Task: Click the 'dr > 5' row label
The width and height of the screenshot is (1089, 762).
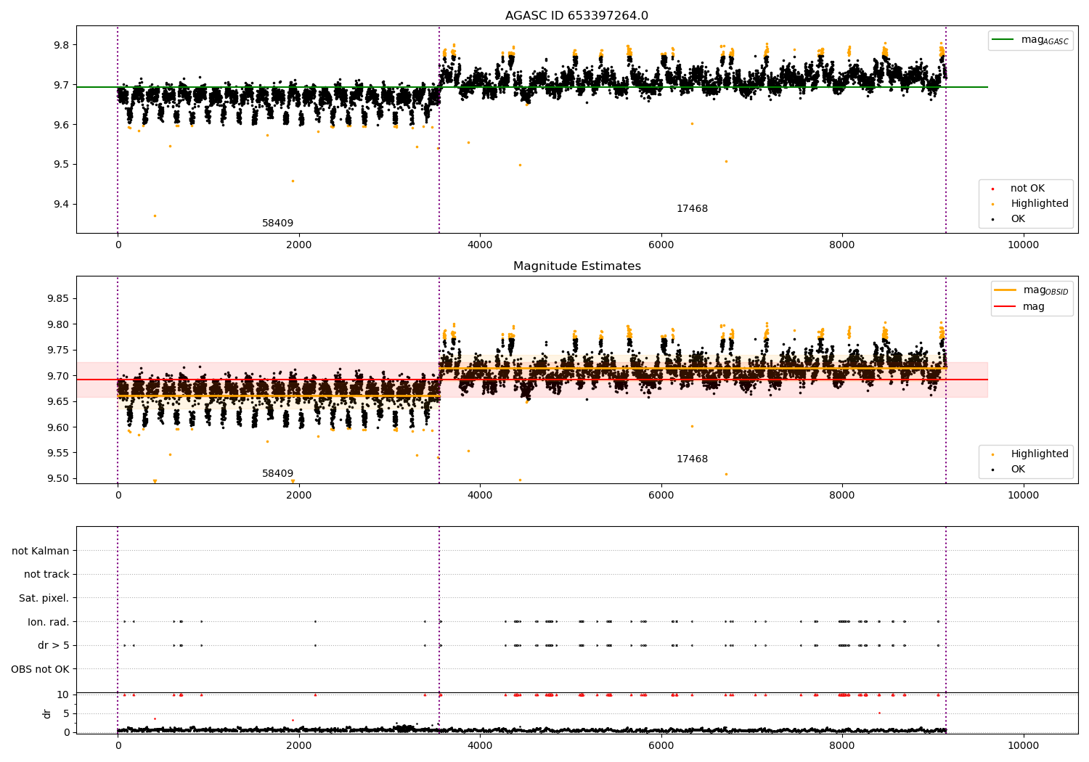Action: point(54,646)
